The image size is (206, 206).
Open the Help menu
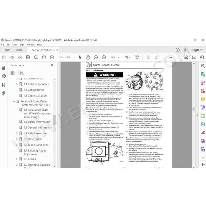click(x=39, y=45)
